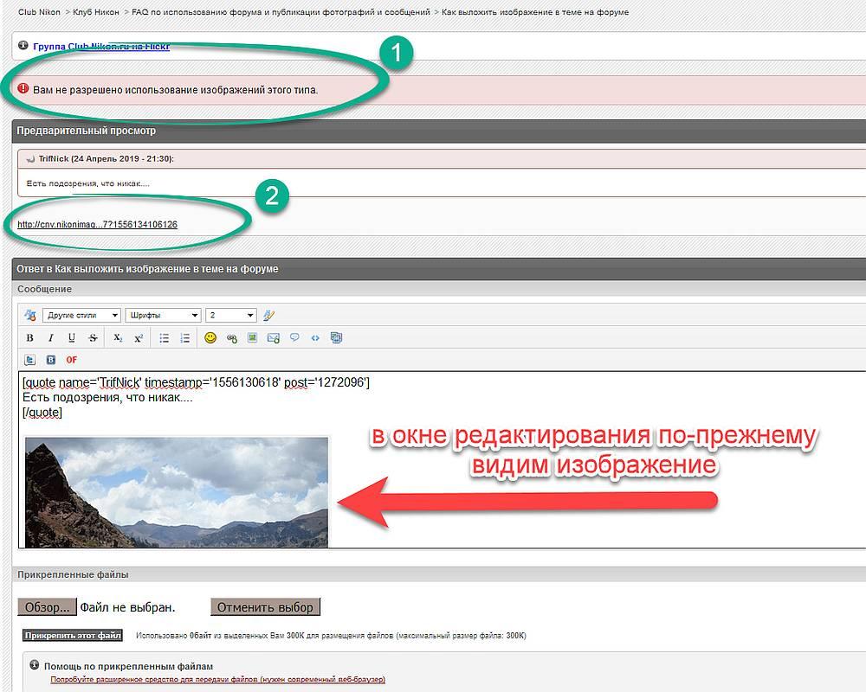Follow the cnv.nikonimag preview link
This screenshot has width=866, height=692.
tap(97, 225)
